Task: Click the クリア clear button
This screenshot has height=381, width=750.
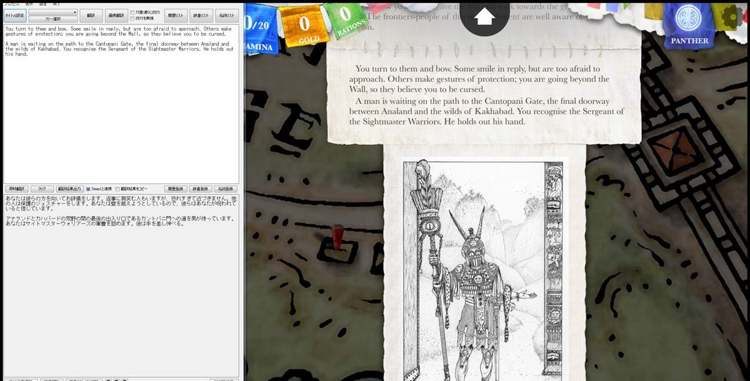Action: coord(42,189)
